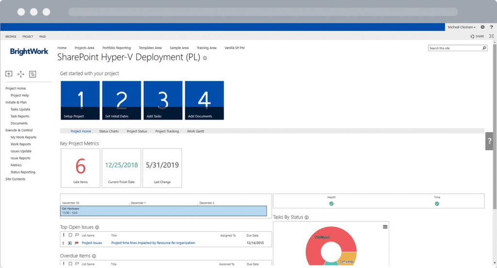
Task: Open Tasks Update in sidebar
Action: 20,109
